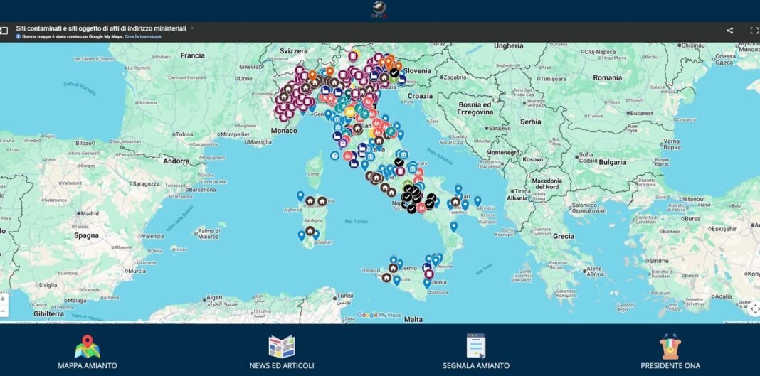Open the brown house marker west of Palermo
The width and height of the screenshot is (760, 376).
(x=393, y=268)
